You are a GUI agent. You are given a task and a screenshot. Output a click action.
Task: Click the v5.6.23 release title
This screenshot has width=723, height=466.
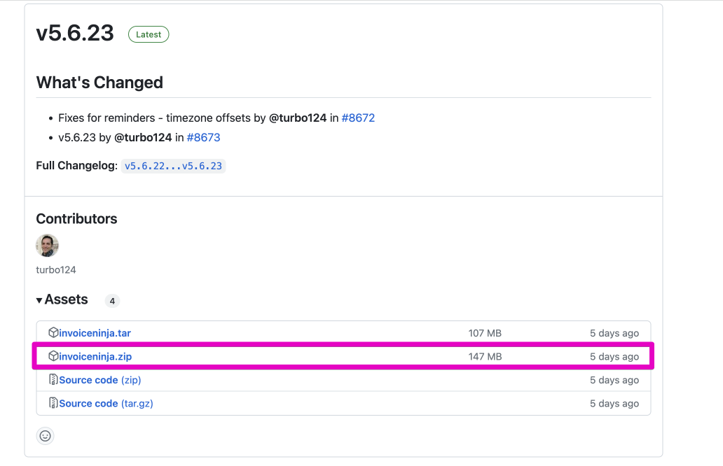(75, 33)
